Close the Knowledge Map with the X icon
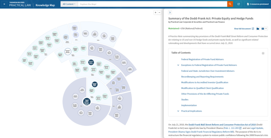 (4, 4)
